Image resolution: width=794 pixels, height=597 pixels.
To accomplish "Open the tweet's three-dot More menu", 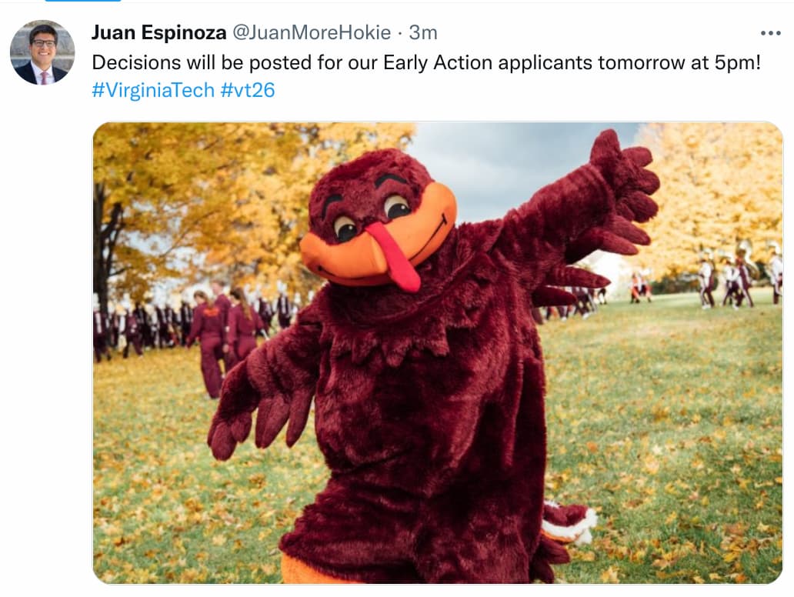I will click(770, 33).
